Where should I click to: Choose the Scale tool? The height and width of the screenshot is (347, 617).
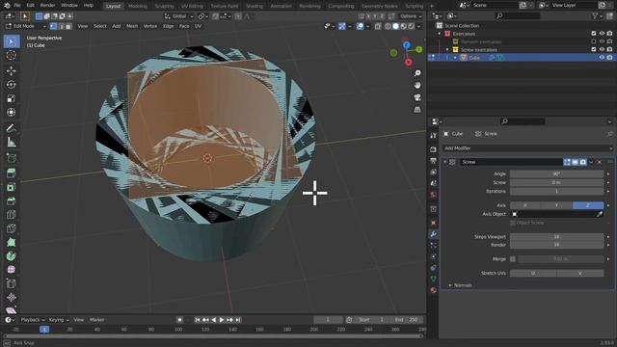click(x=12, y=98)
